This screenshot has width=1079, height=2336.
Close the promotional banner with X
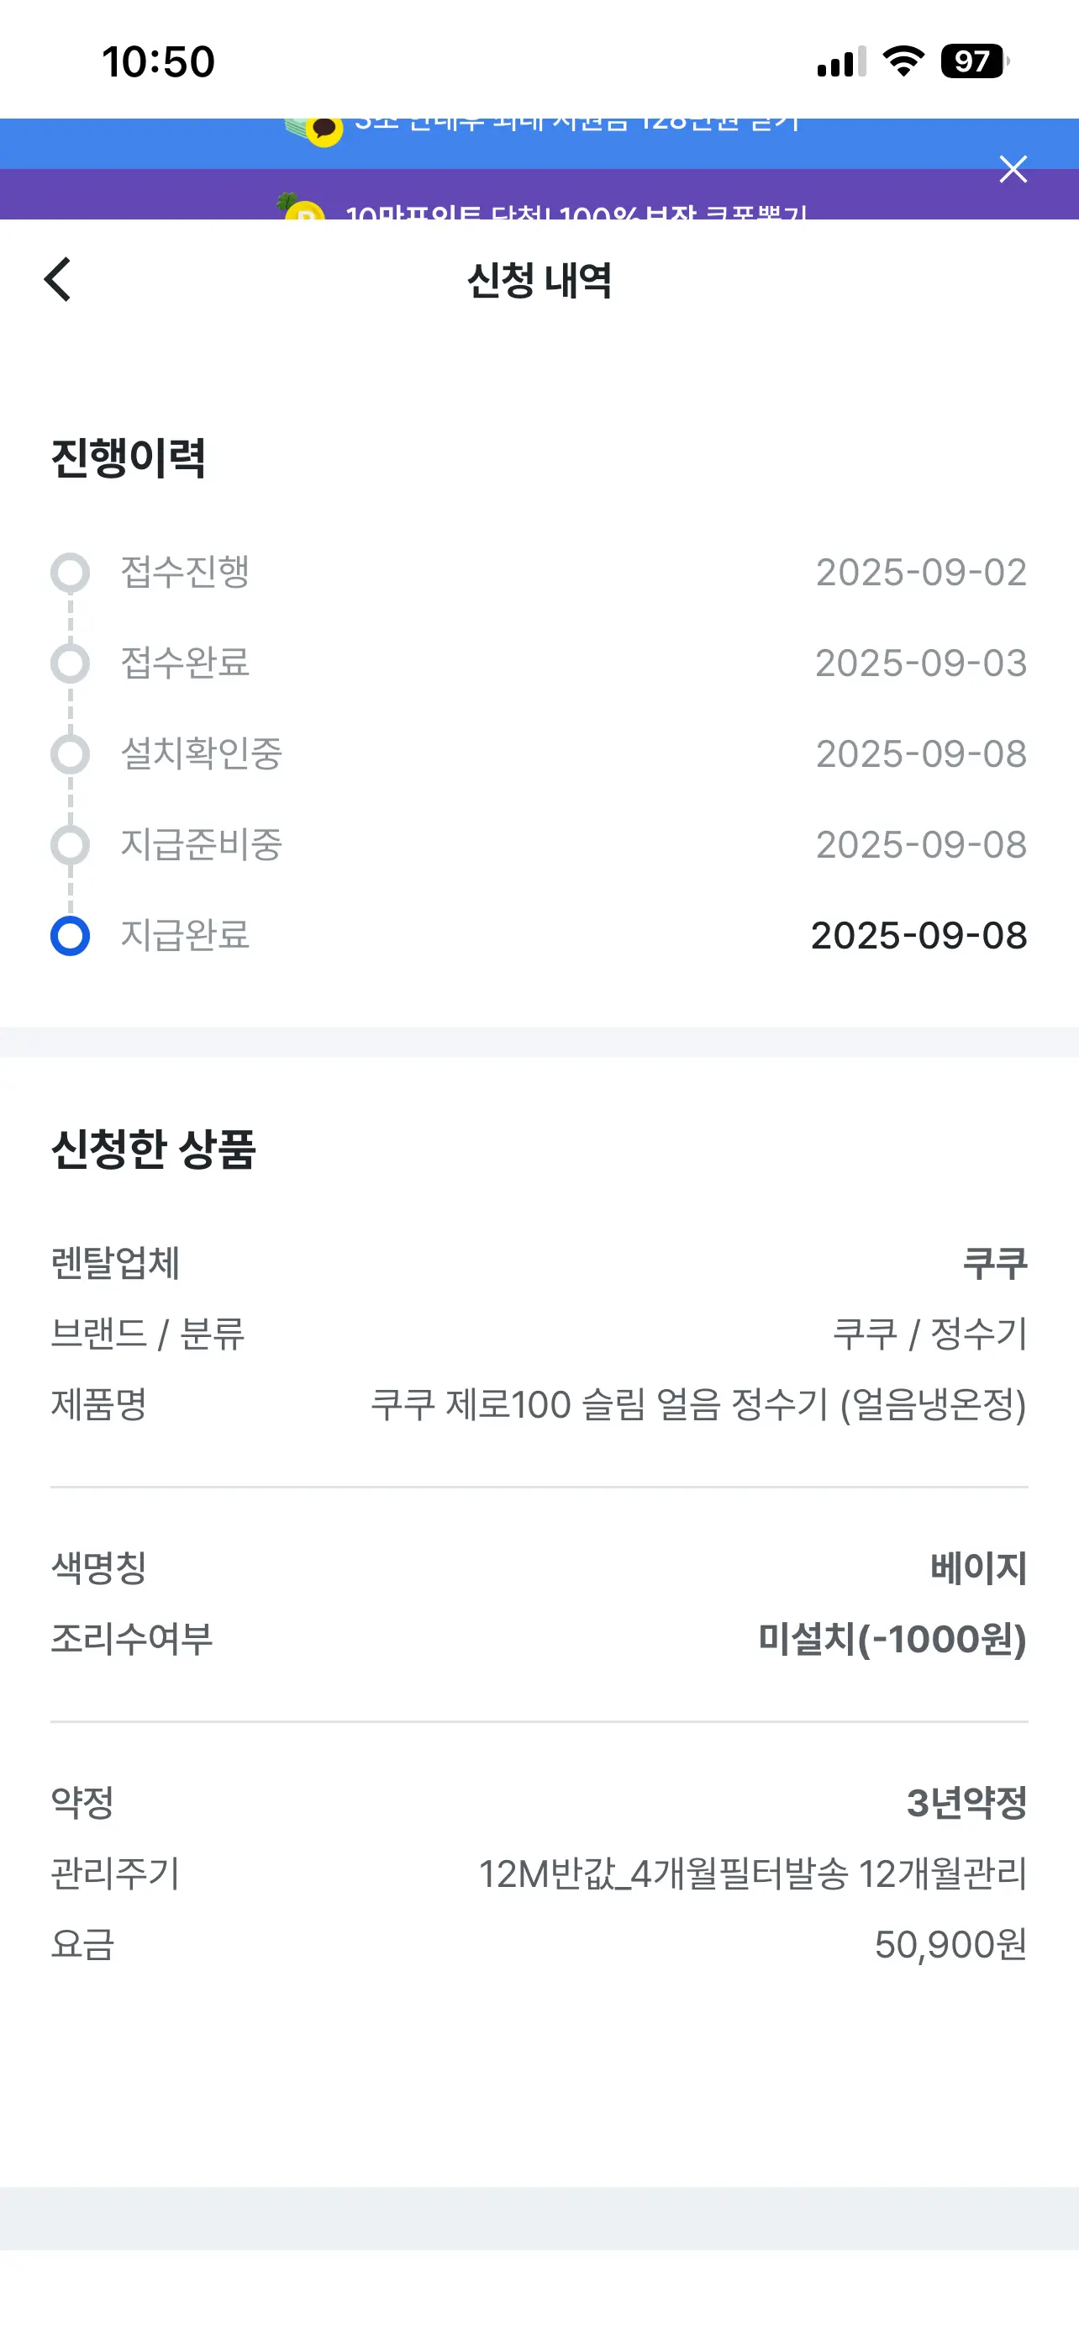click(x=1012, y=169)
